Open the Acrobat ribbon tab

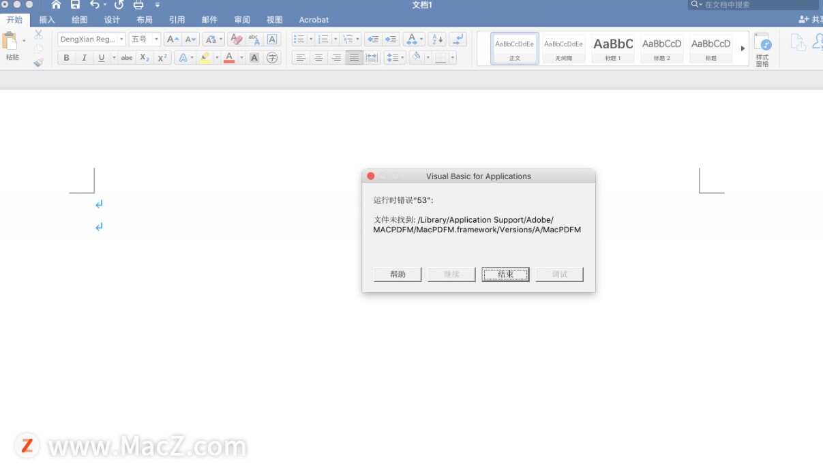pos(314,20)
